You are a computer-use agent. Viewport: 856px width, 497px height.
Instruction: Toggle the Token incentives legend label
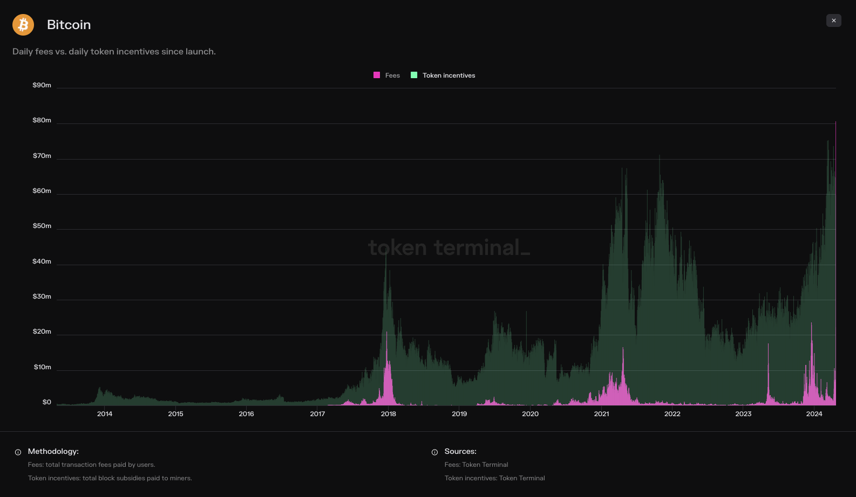449,75
